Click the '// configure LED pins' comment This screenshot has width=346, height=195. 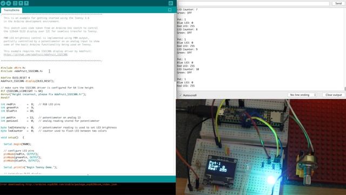[19, 151]
